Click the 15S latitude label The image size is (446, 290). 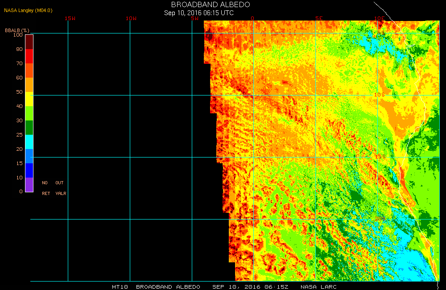(380, 157)
